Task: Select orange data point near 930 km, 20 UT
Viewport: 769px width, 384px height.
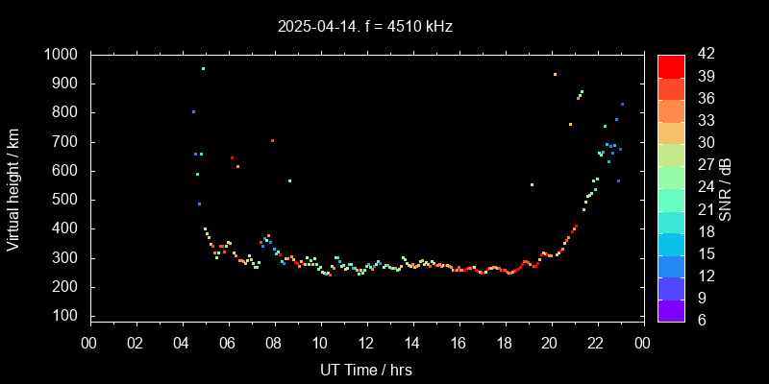Action: coord(555,74)
